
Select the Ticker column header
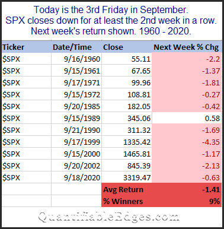click(27, 47)
